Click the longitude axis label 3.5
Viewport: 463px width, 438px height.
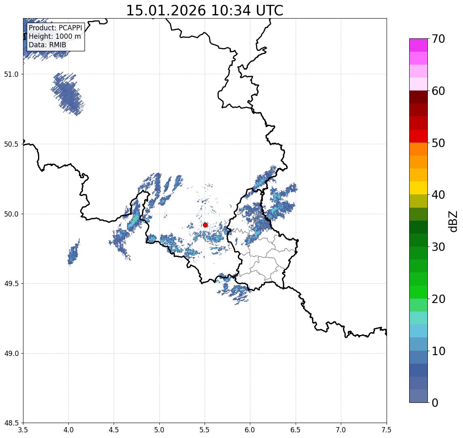23,430
